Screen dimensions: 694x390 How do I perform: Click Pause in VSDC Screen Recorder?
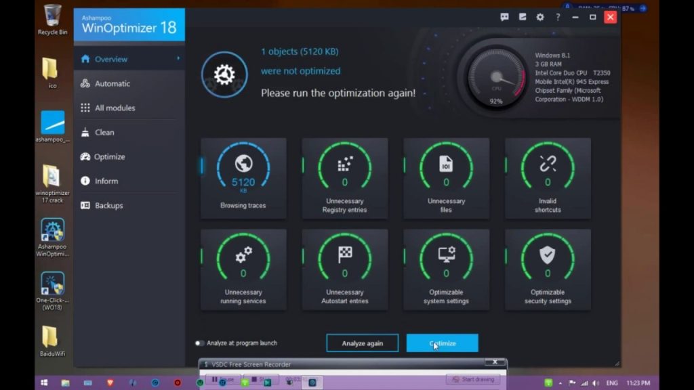pyautogui.click(x=224, y=379)
